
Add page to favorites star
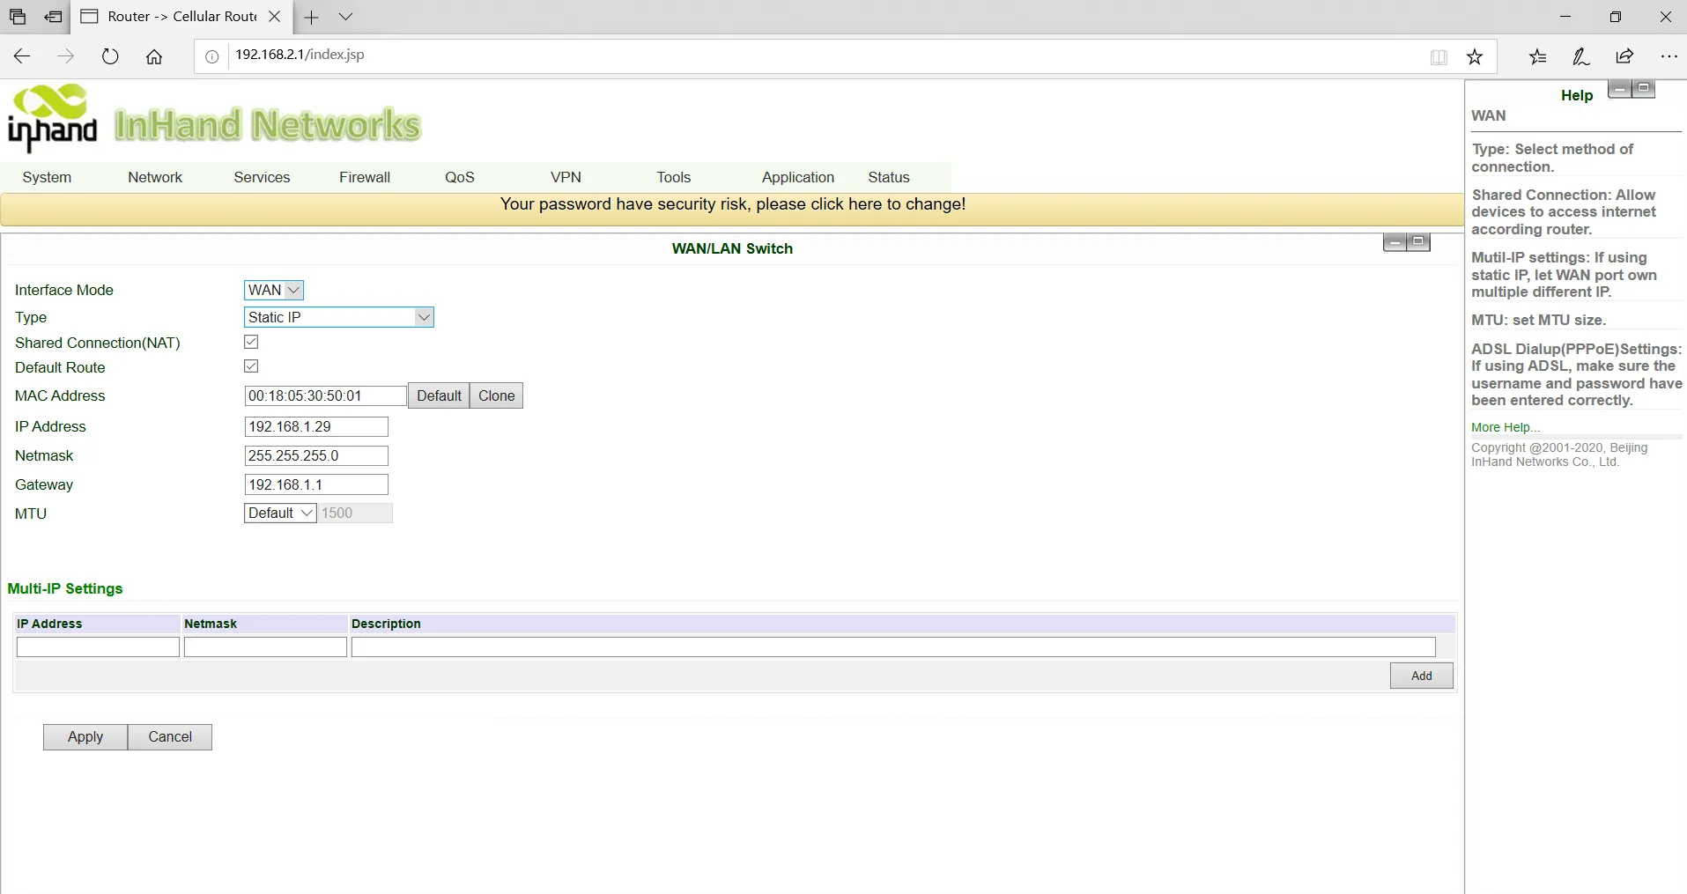coord(1475,57)
